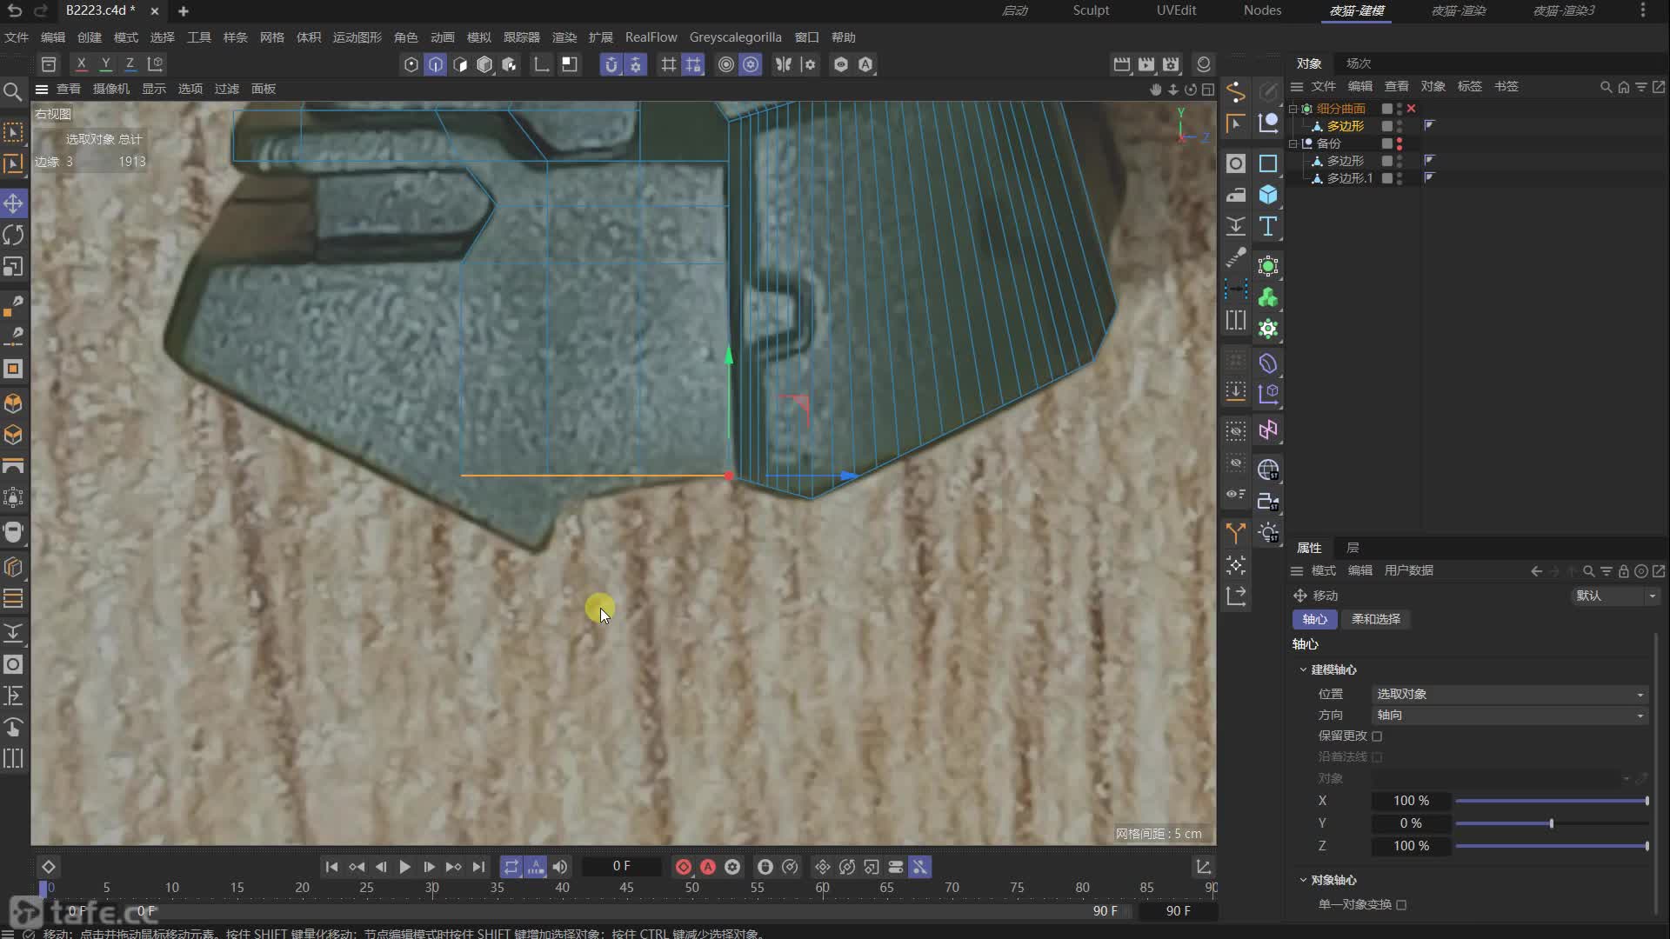Click the Text spline tool icon
The image size is (1670, 939).
point(1268,226)
